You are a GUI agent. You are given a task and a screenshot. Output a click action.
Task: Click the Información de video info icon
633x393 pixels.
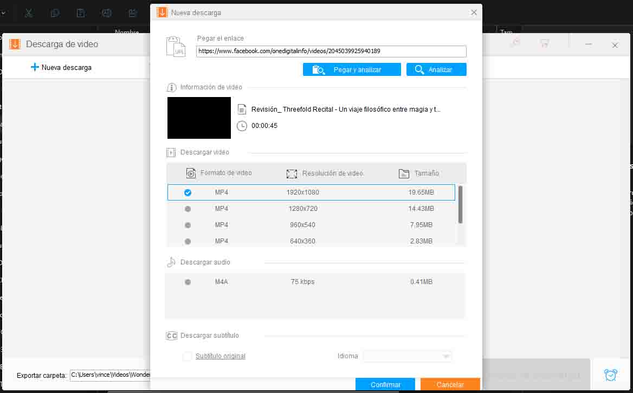(x=171, y=87)
